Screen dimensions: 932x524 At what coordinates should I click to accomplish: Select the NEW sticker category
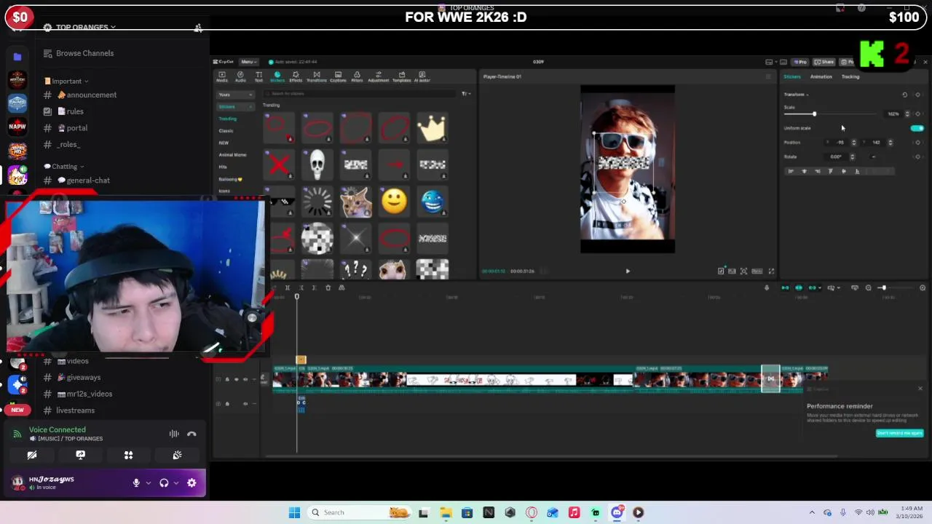pyautogui.click(x=224, y=143)
